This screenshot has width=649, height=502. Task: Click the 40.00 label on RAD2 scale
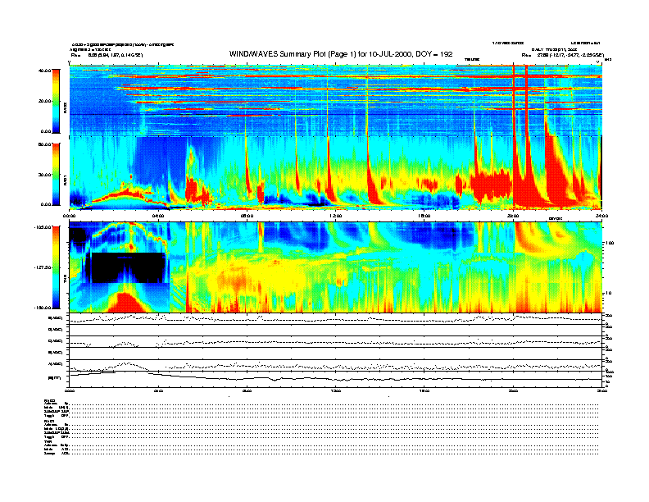click(44, 71)
